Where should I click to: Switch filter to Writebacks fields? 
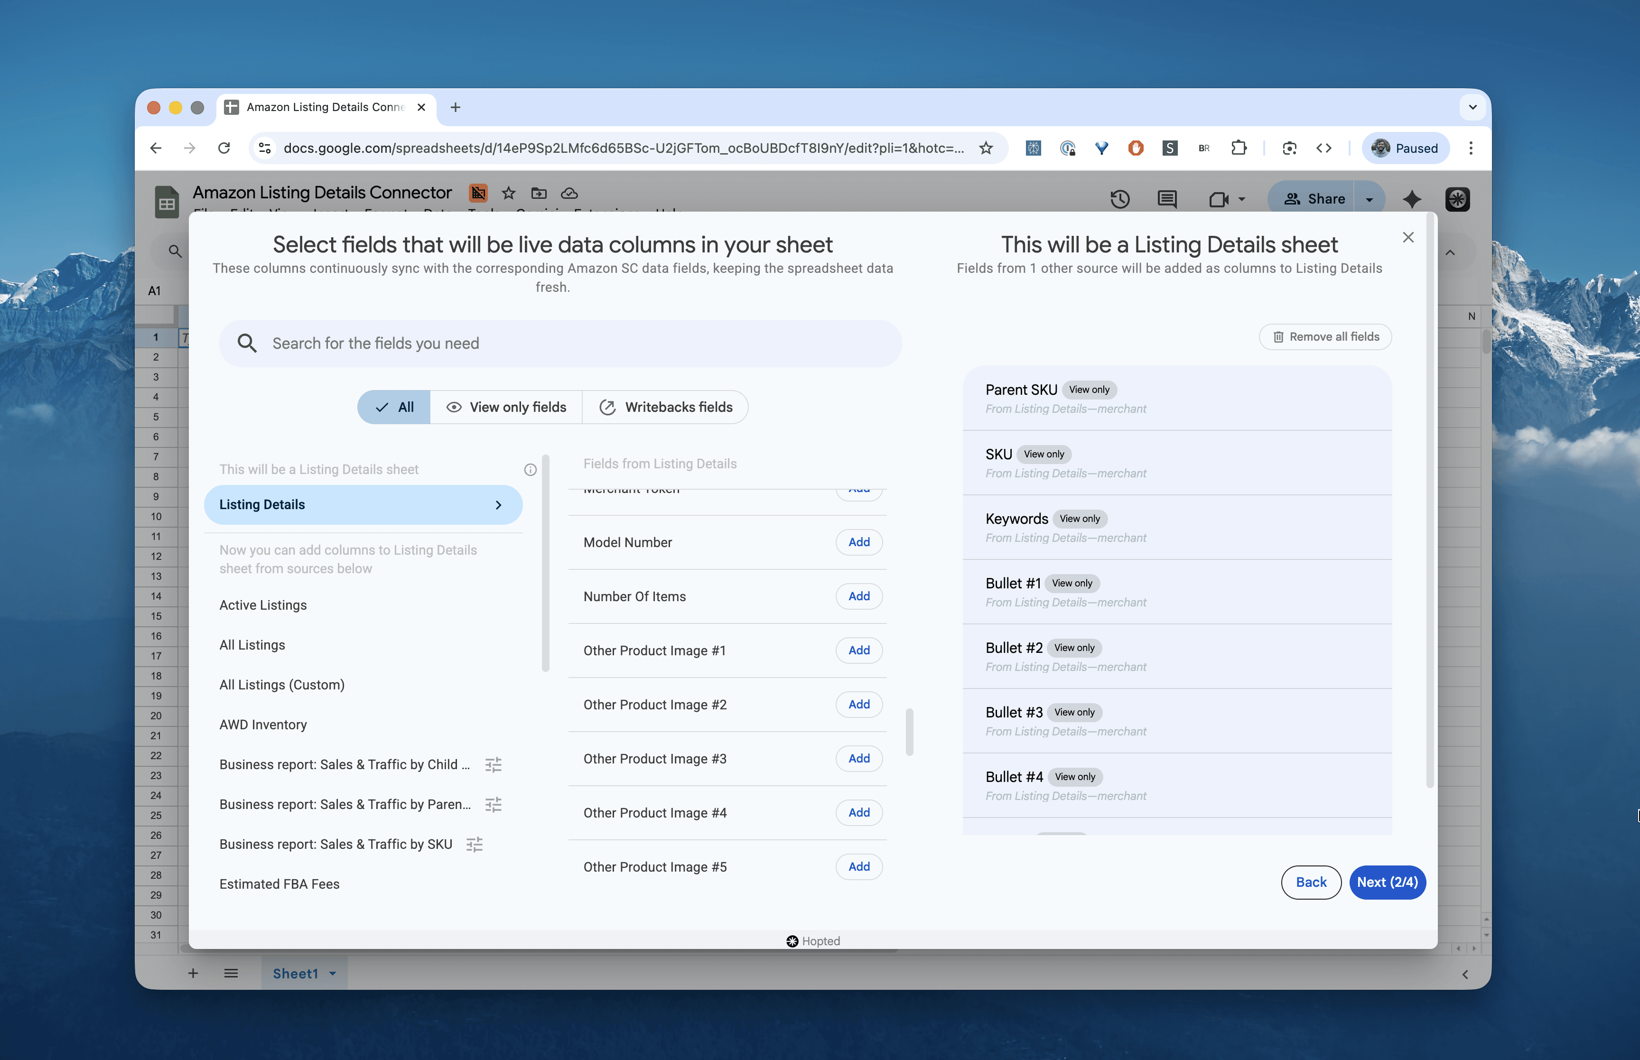665,408
